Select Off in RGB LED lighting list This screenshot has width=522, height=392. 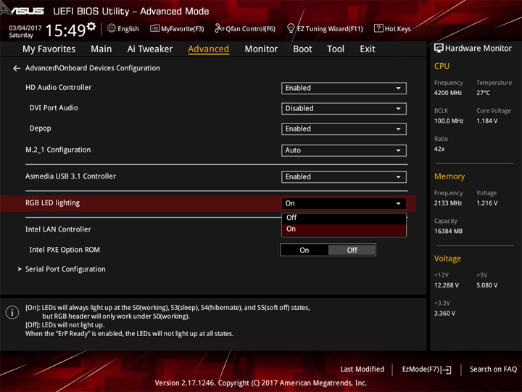tap(344, 218)
